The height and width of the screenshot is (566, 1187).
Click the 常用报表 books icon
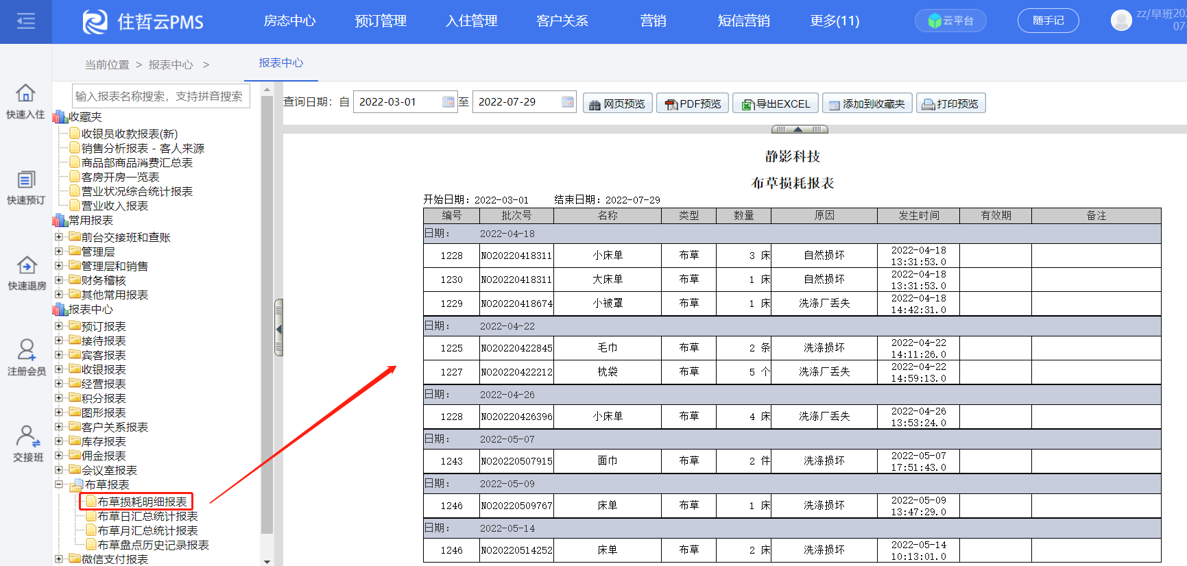[60, 220]
